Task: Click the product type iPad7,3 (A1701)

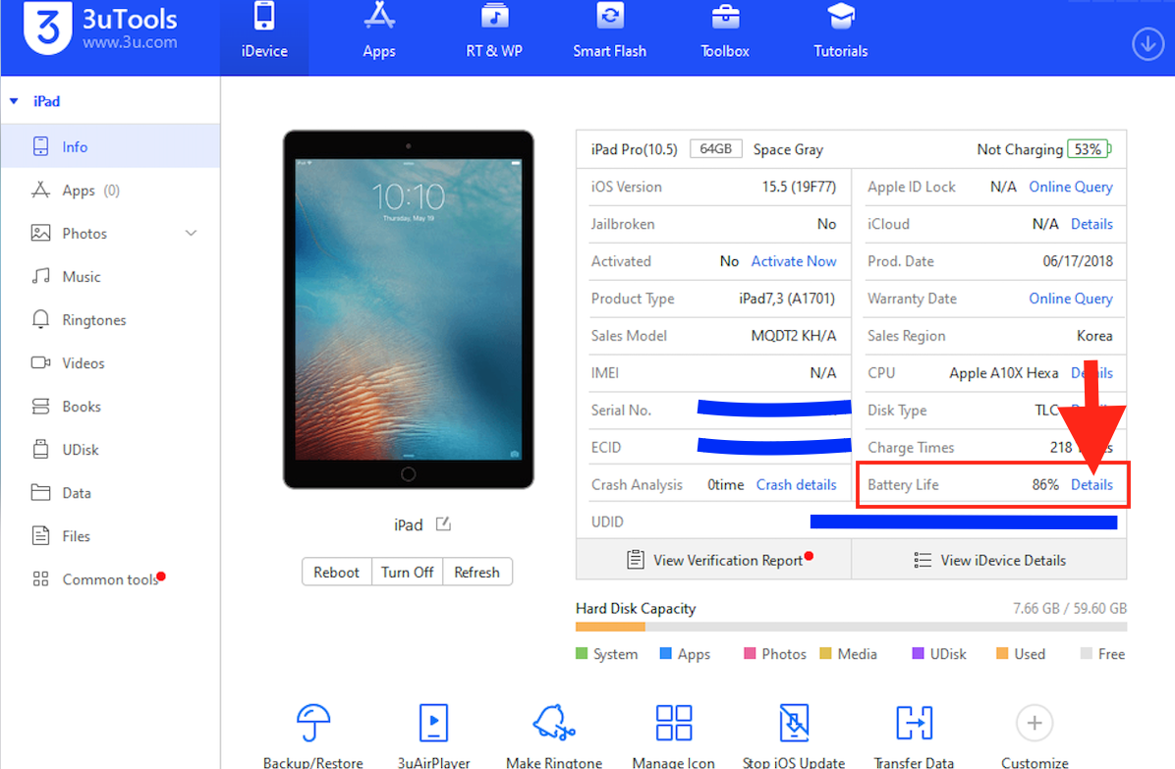Action: click(x=787, y=299)
